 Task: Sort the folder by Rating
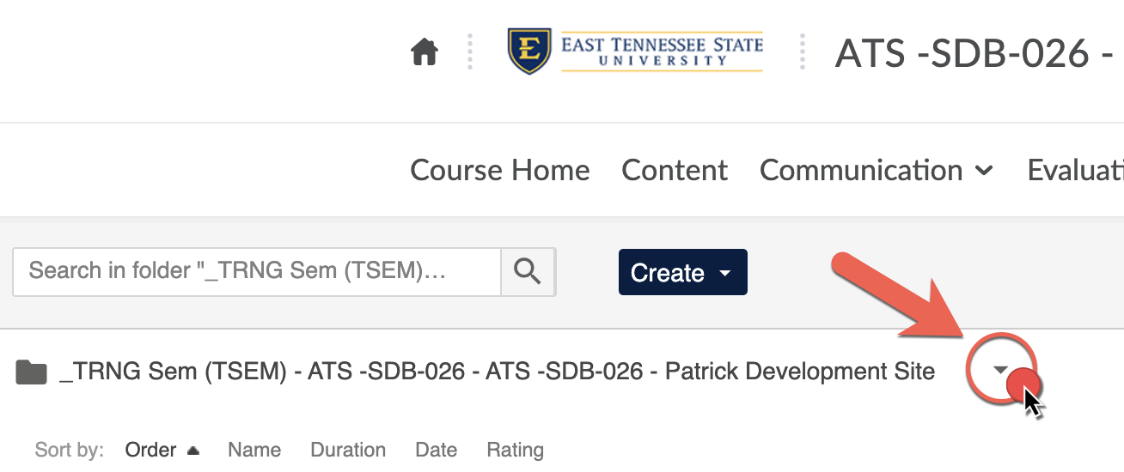tap(515, 450)
